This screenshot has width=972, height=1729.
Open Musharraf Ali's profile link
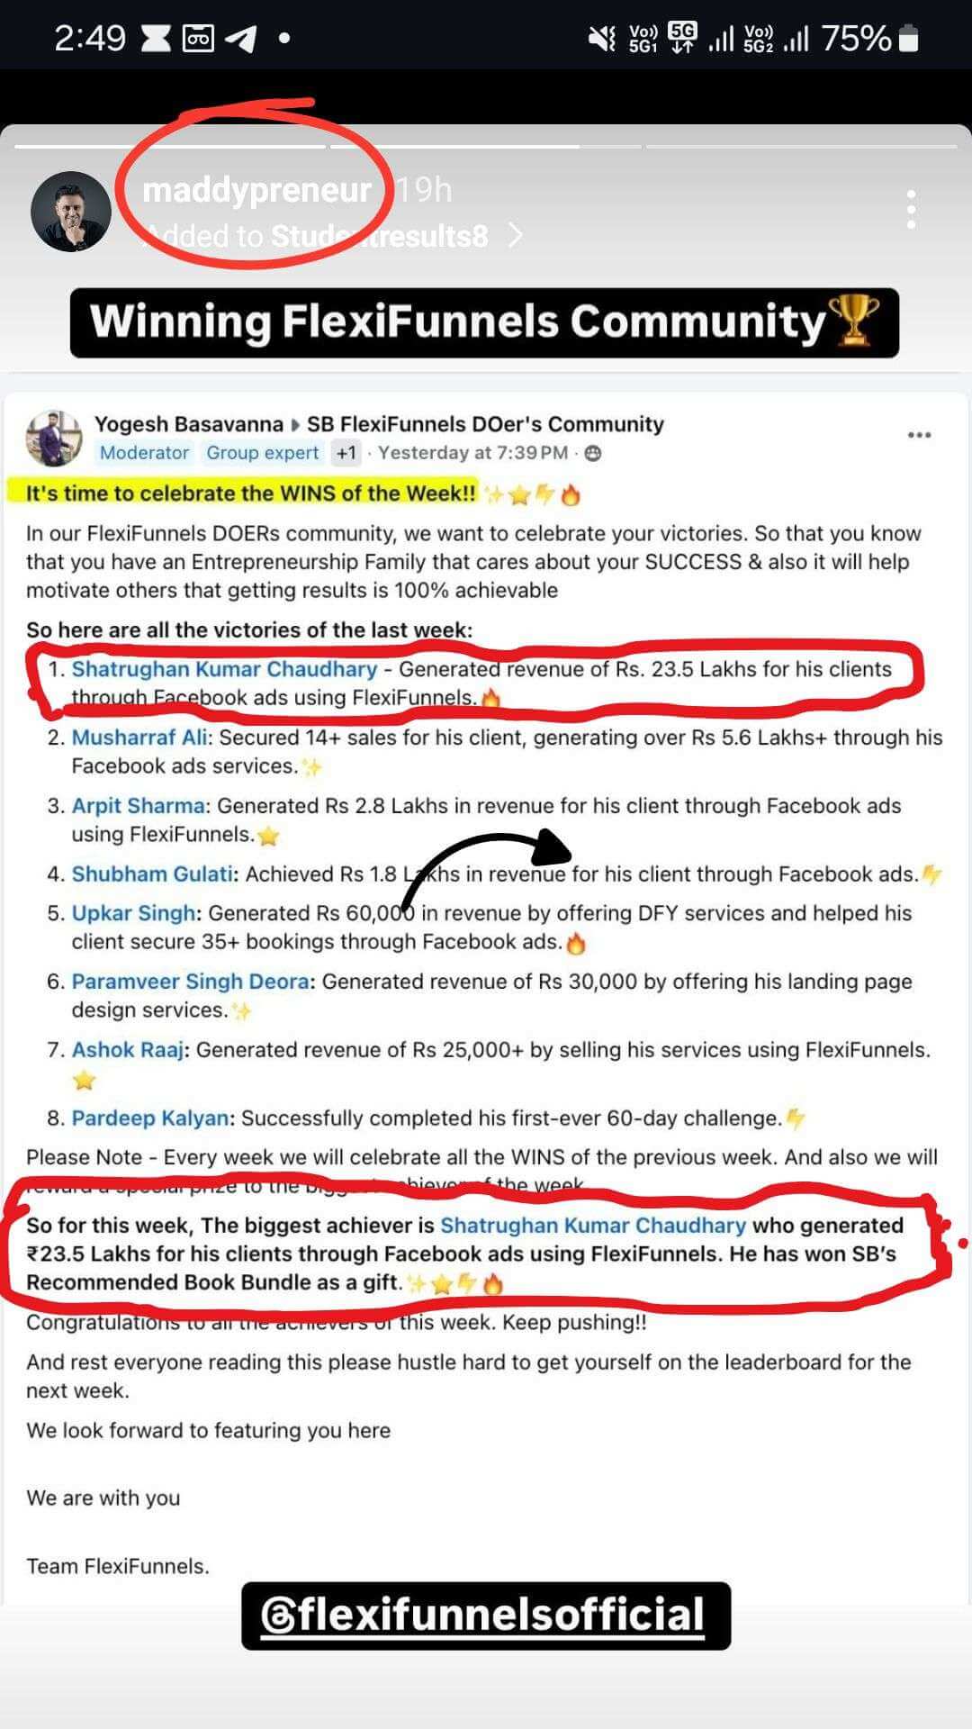coord(139,738)
